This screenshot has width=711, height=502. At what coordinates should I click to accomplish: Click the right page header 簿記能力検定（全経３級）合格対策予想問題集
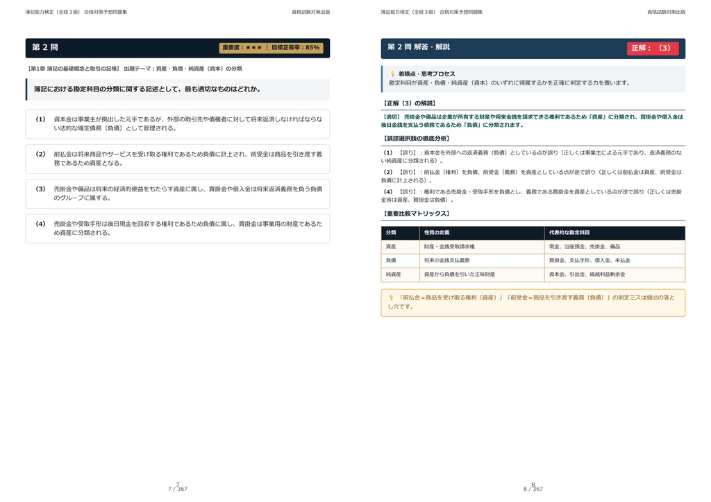pyautogui.click(x=432, y=12)
